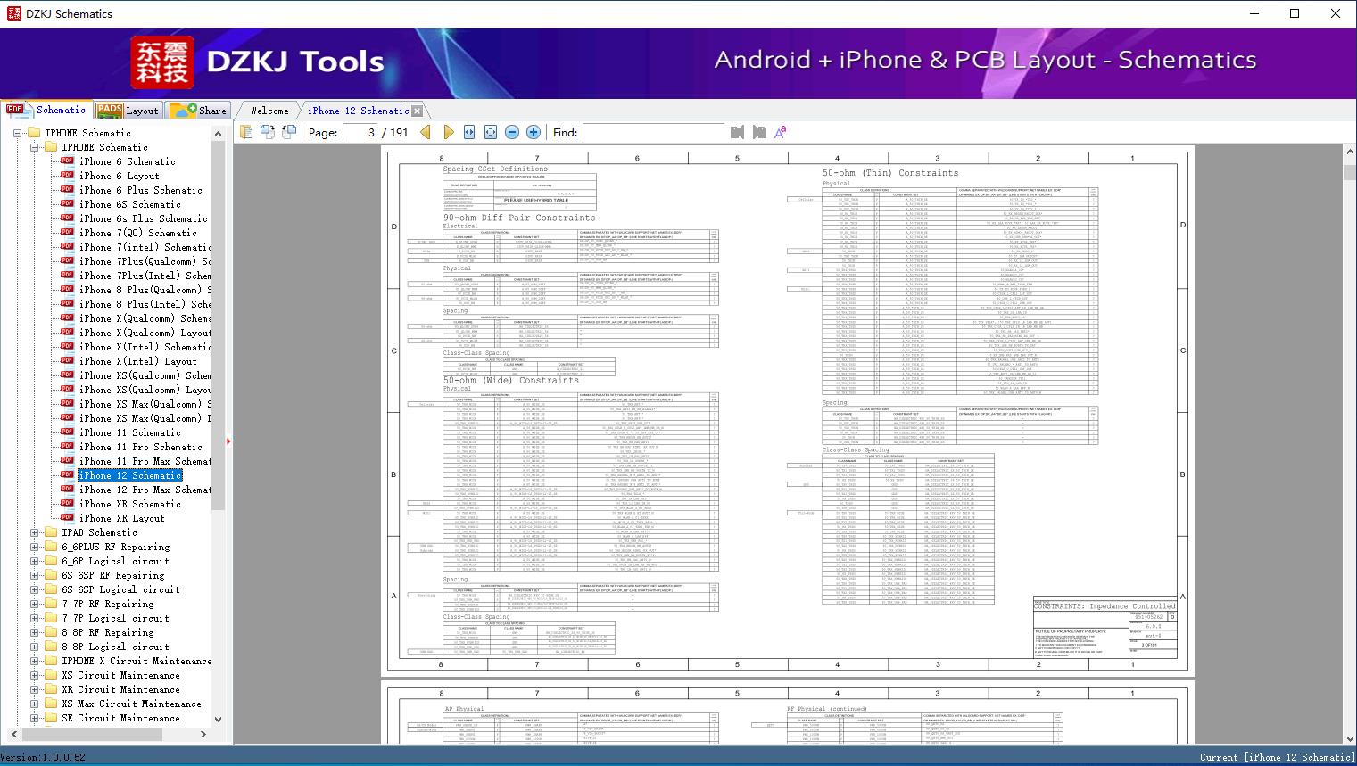Viewport: 1357px width, 766px height.
Task: Switch to the Welcome document tab
Action: pos(269,111)
